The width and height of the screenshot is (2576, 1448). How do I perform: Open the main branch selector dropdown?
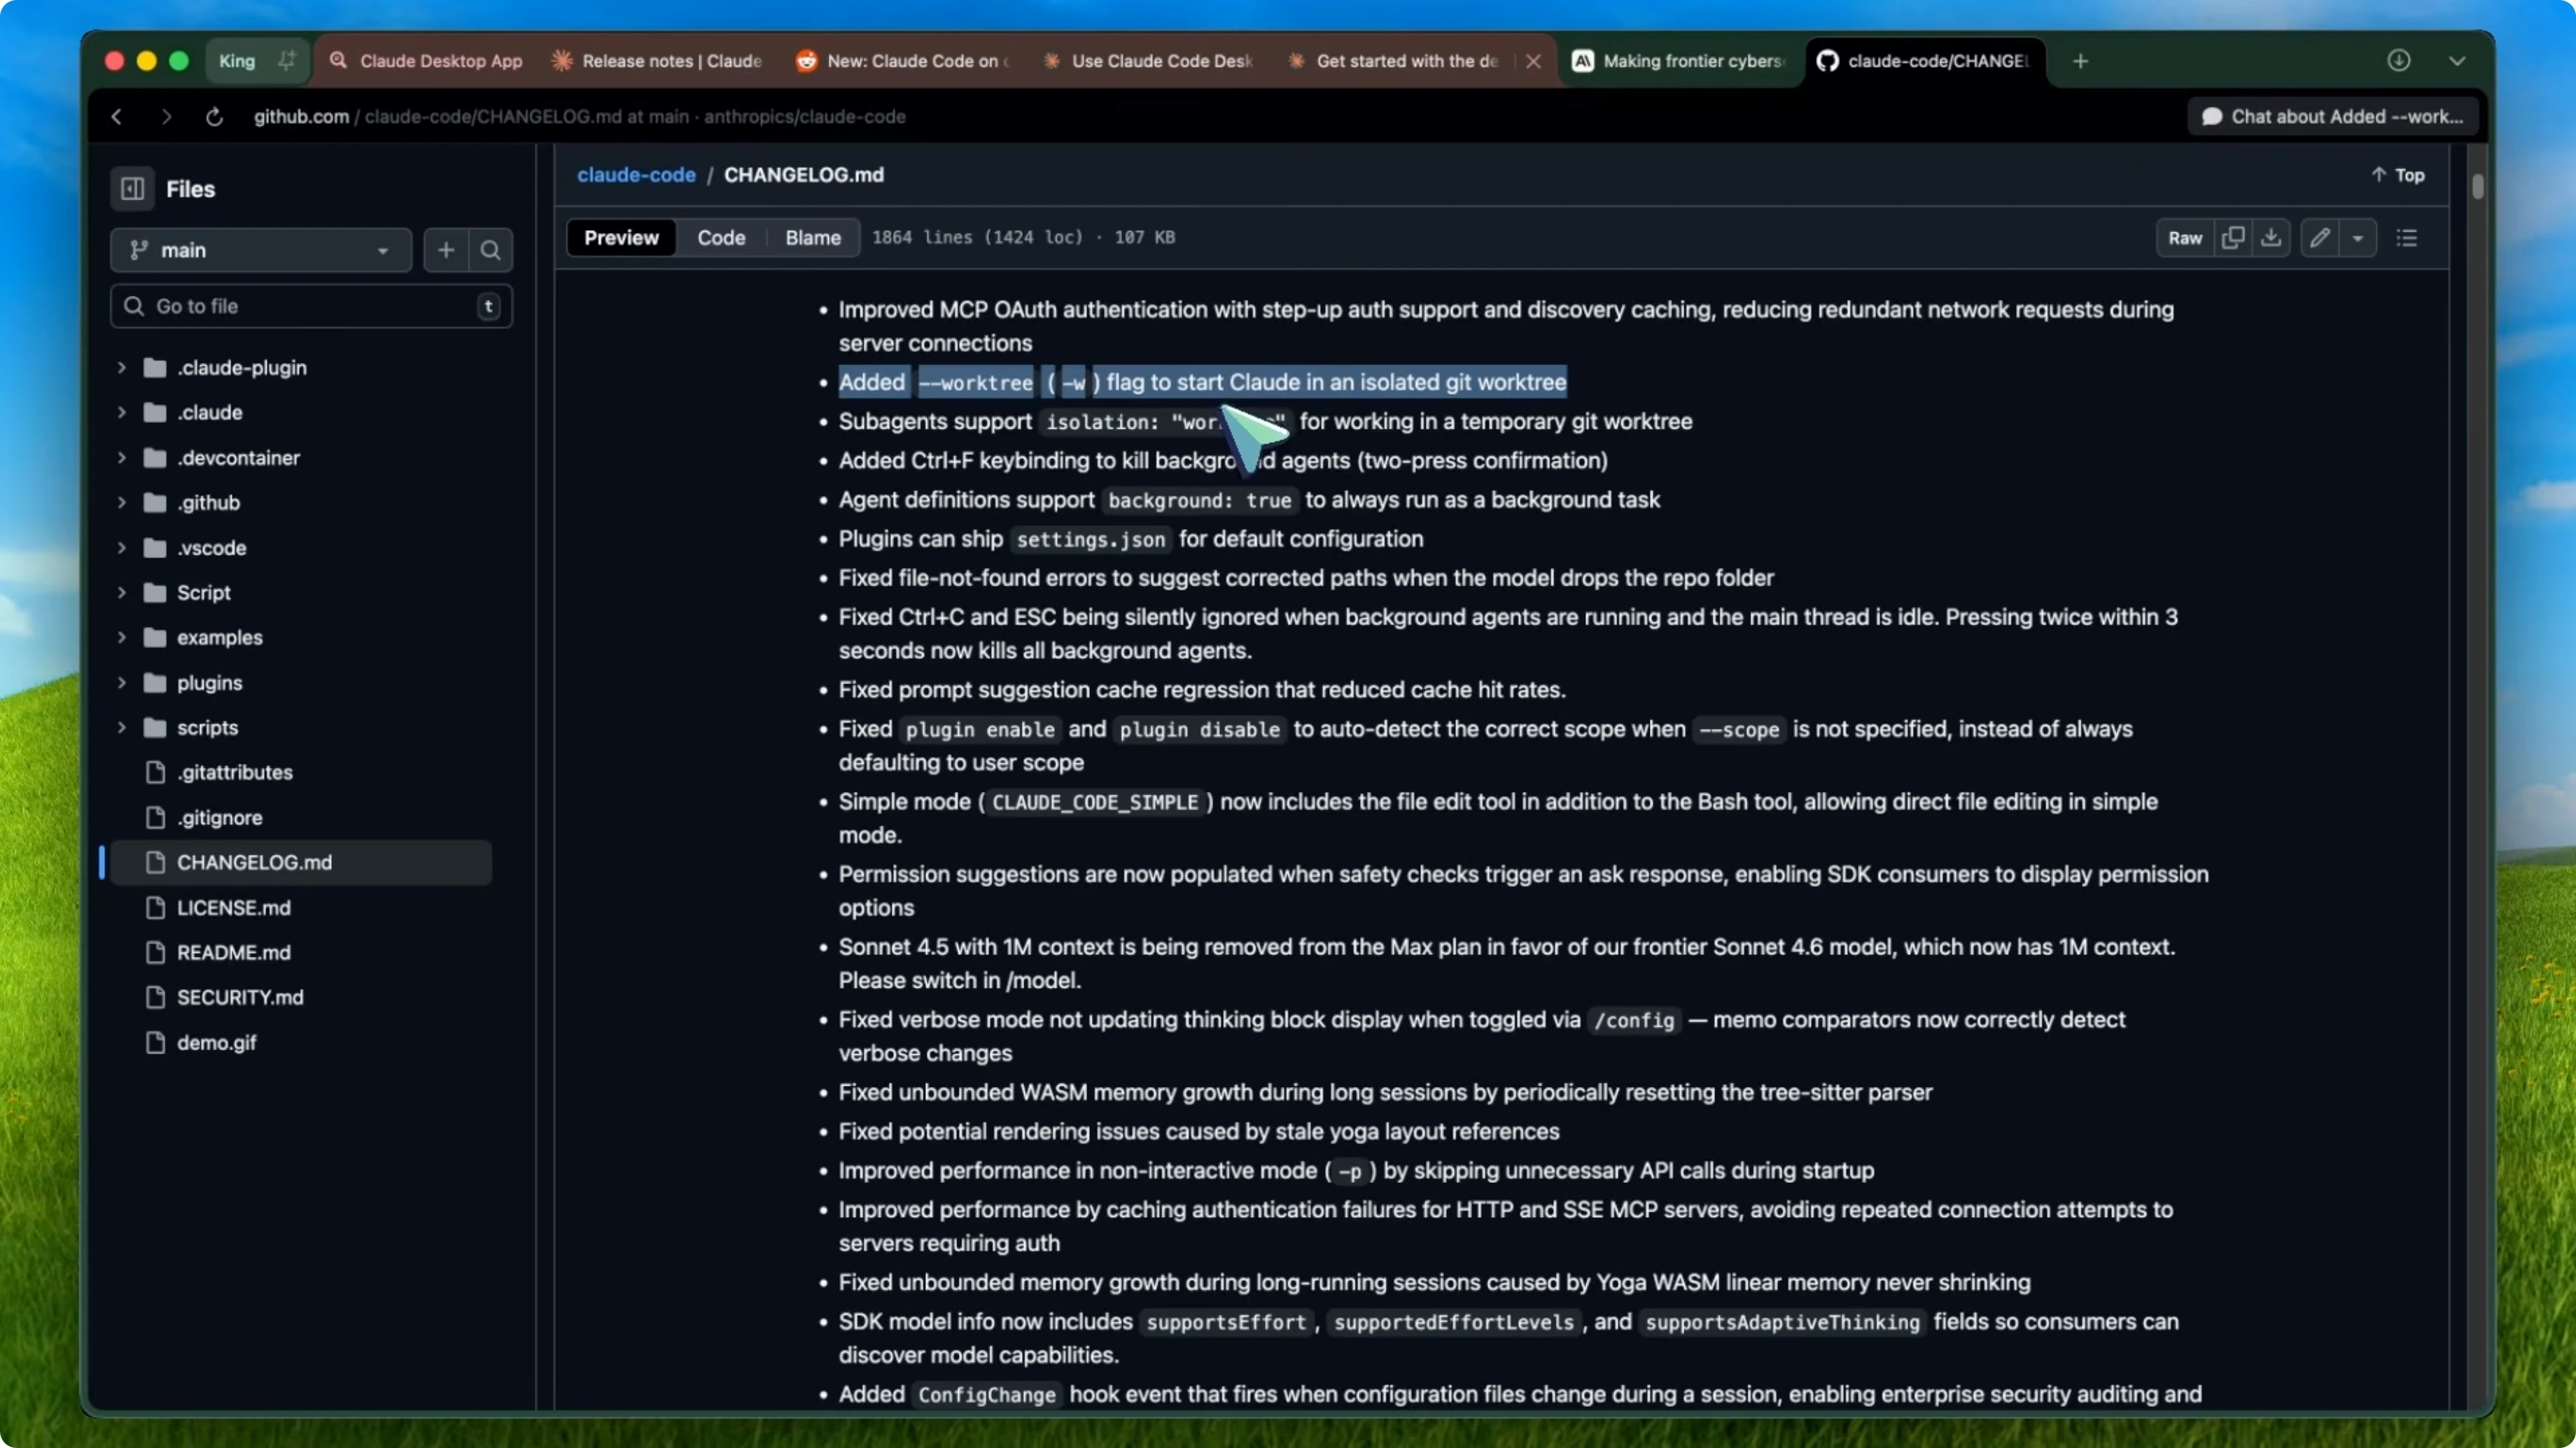click(x=260, y=250)
